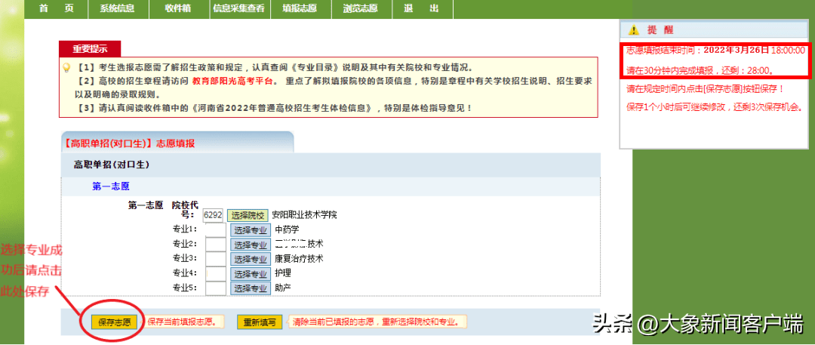Focus the 专业4 code input field

pos(216,274)
